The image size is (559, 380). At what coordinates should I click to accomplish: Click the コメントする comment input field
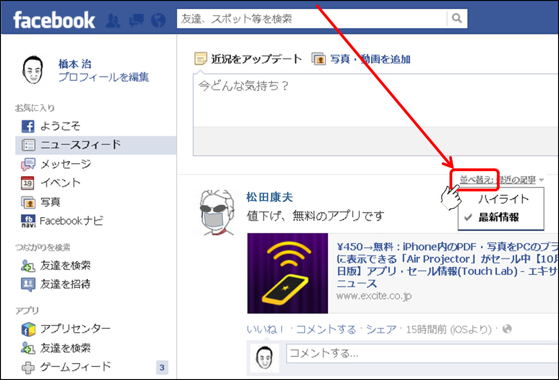(421, 353)
